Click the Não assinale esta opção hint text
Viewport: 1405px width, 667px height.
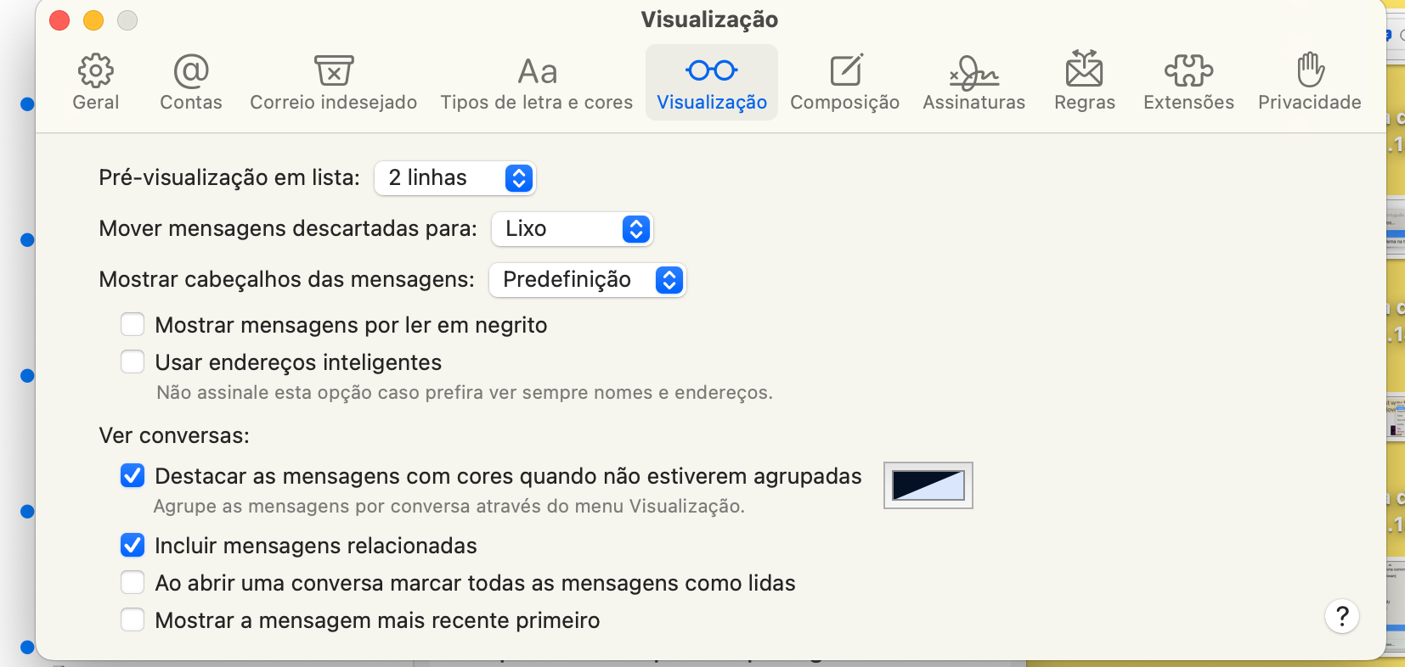tap(465, 393)
